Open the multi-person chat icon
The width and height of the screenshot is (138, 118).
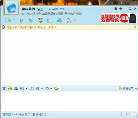click(40, 20)
